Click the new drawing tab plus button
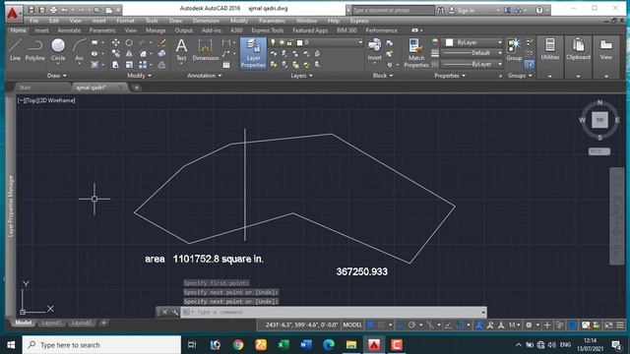This screenshot has height=354, width=630. (137, 88)
